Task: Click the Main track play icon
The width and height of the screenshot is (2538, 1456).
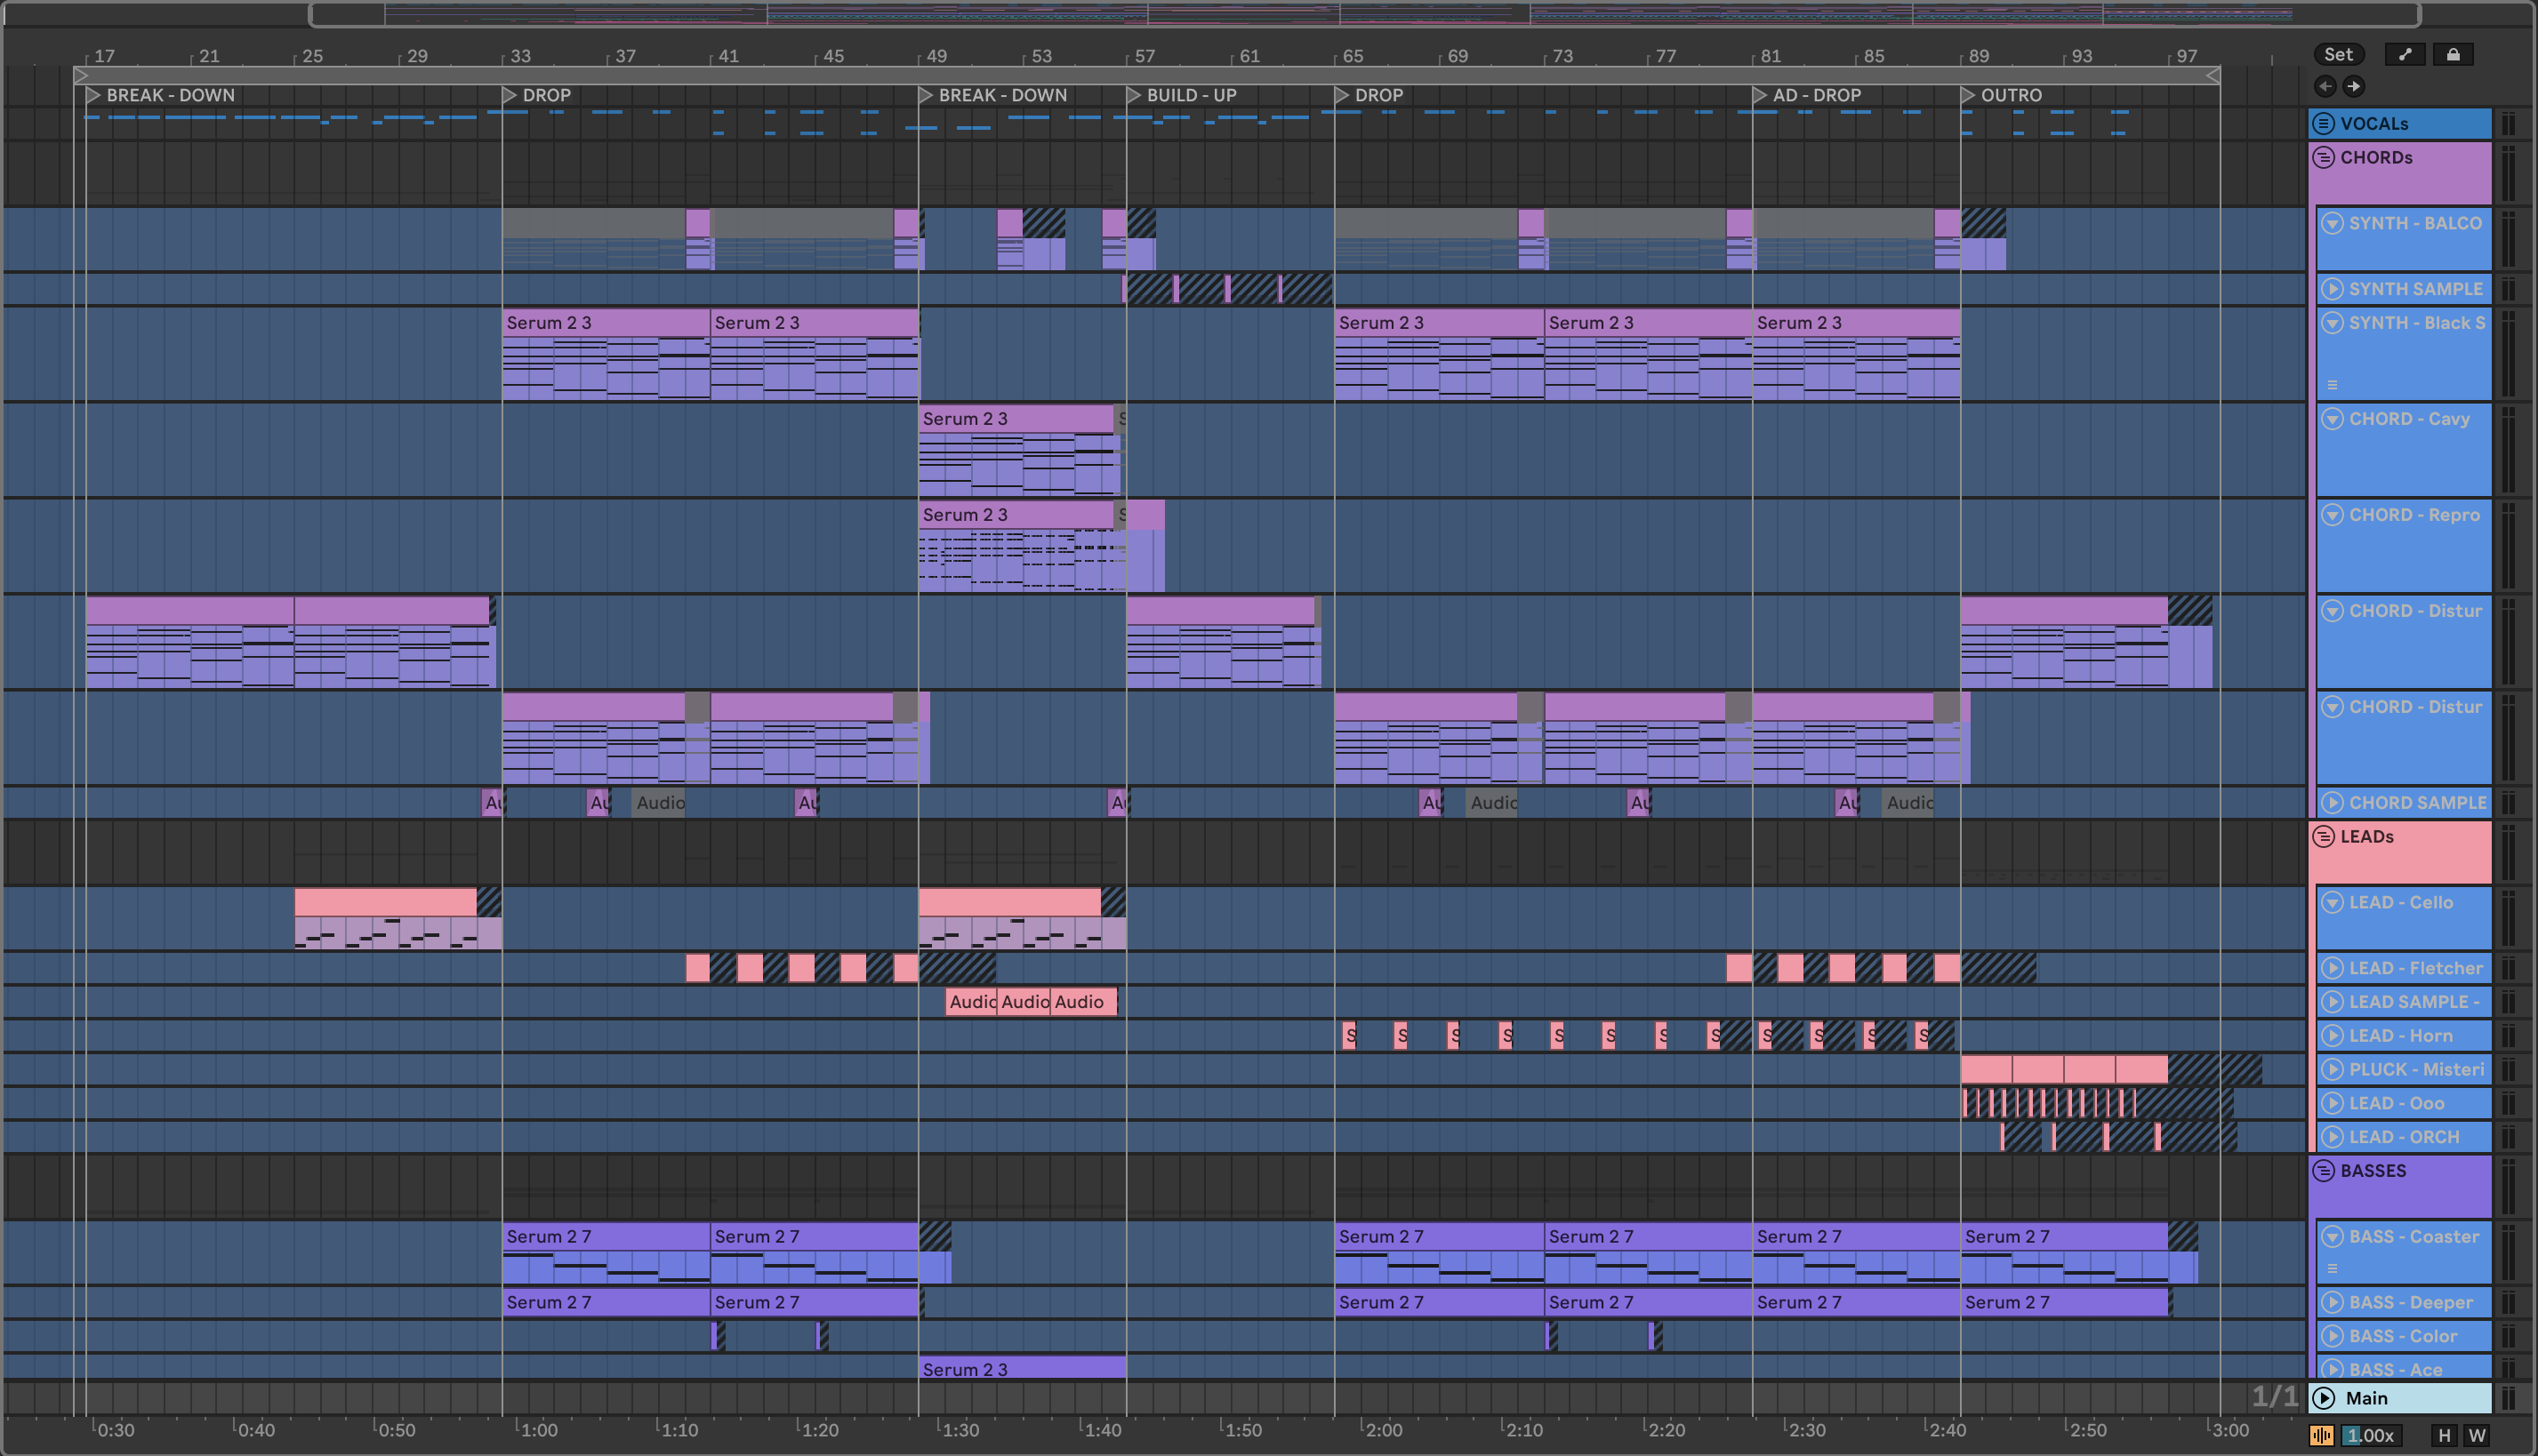Action: 2324,1398
